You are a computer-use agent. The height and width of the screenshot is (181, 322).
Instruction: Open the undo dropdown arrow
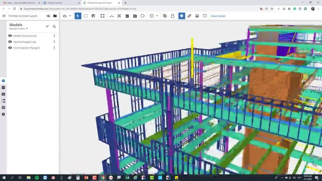pos(69,16)
